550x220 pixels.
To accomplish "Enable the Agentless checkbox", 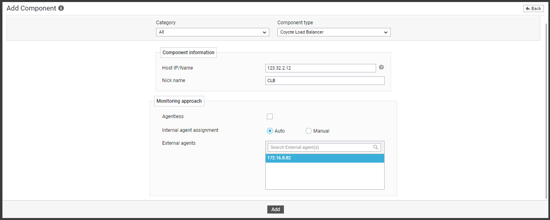I will tap(270, 116).
